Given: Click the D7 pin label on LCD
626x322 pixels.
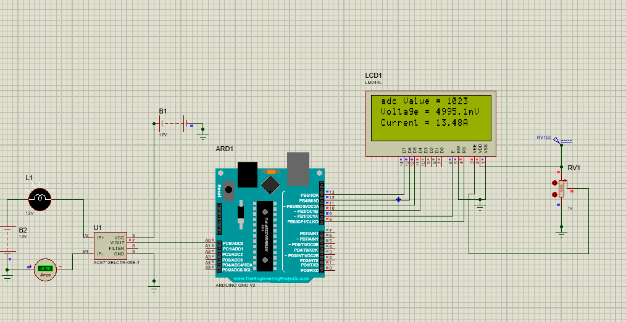Looking at the screenshot, I should tap(404, 151).
